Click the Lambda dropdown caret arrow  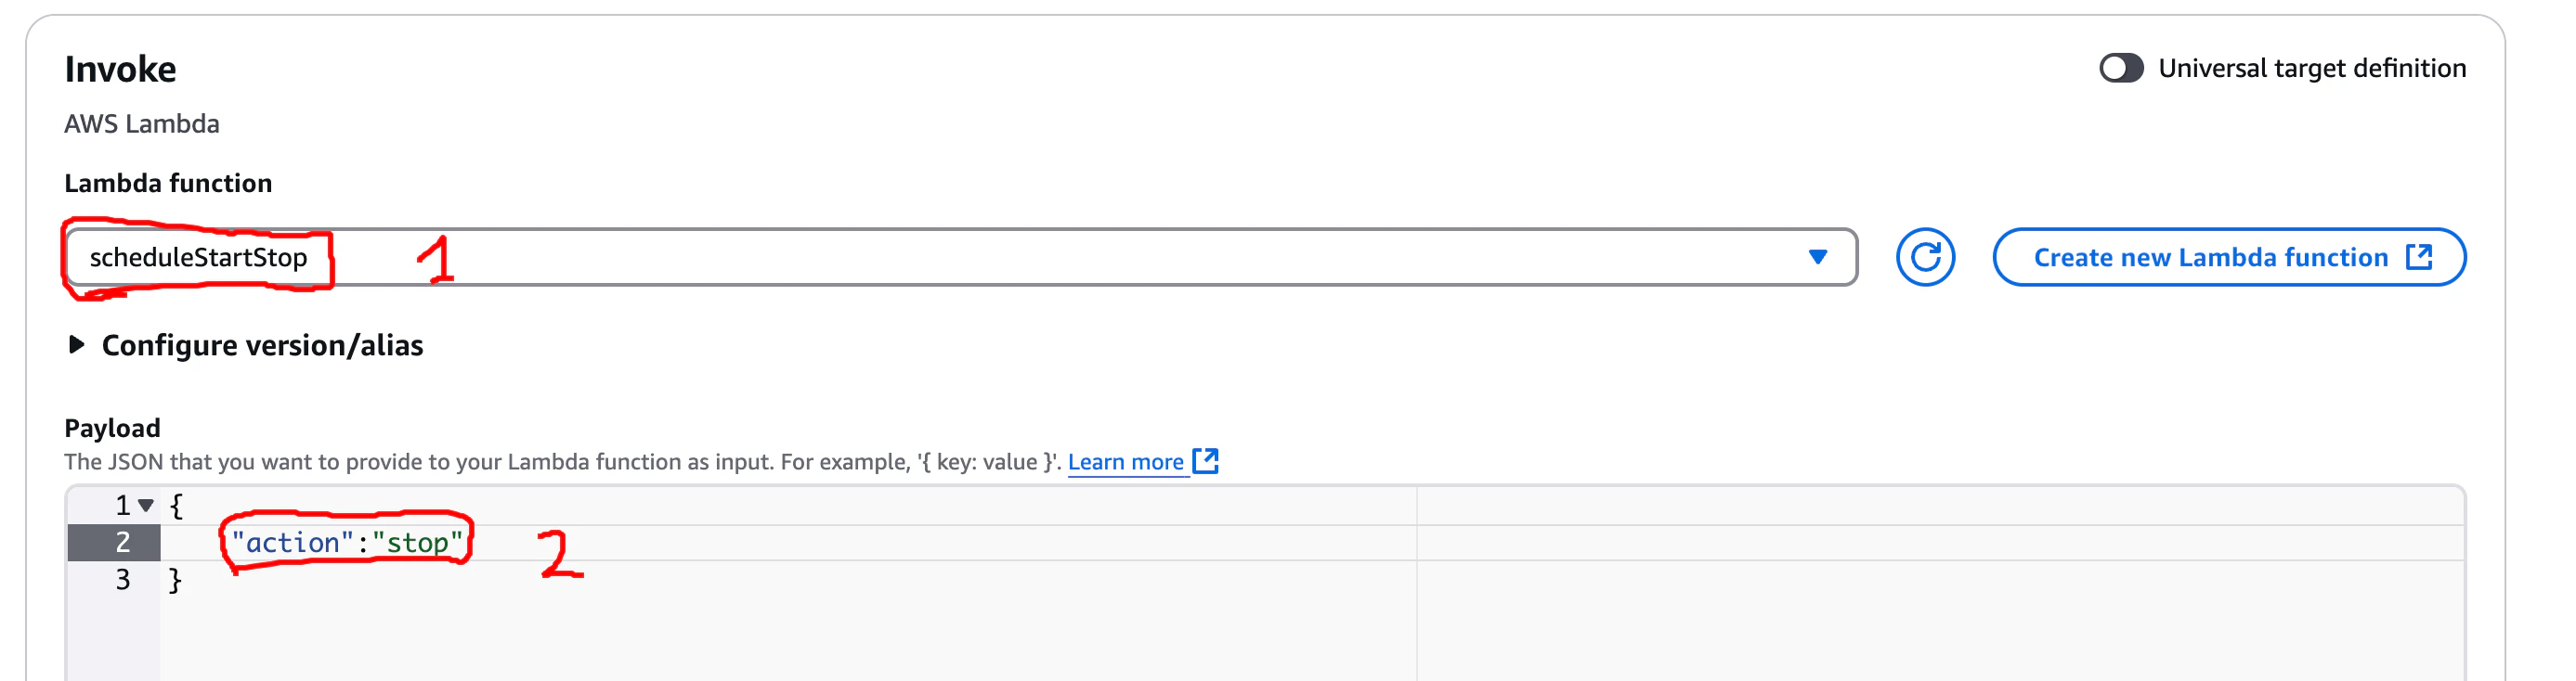pos(1817,258)
